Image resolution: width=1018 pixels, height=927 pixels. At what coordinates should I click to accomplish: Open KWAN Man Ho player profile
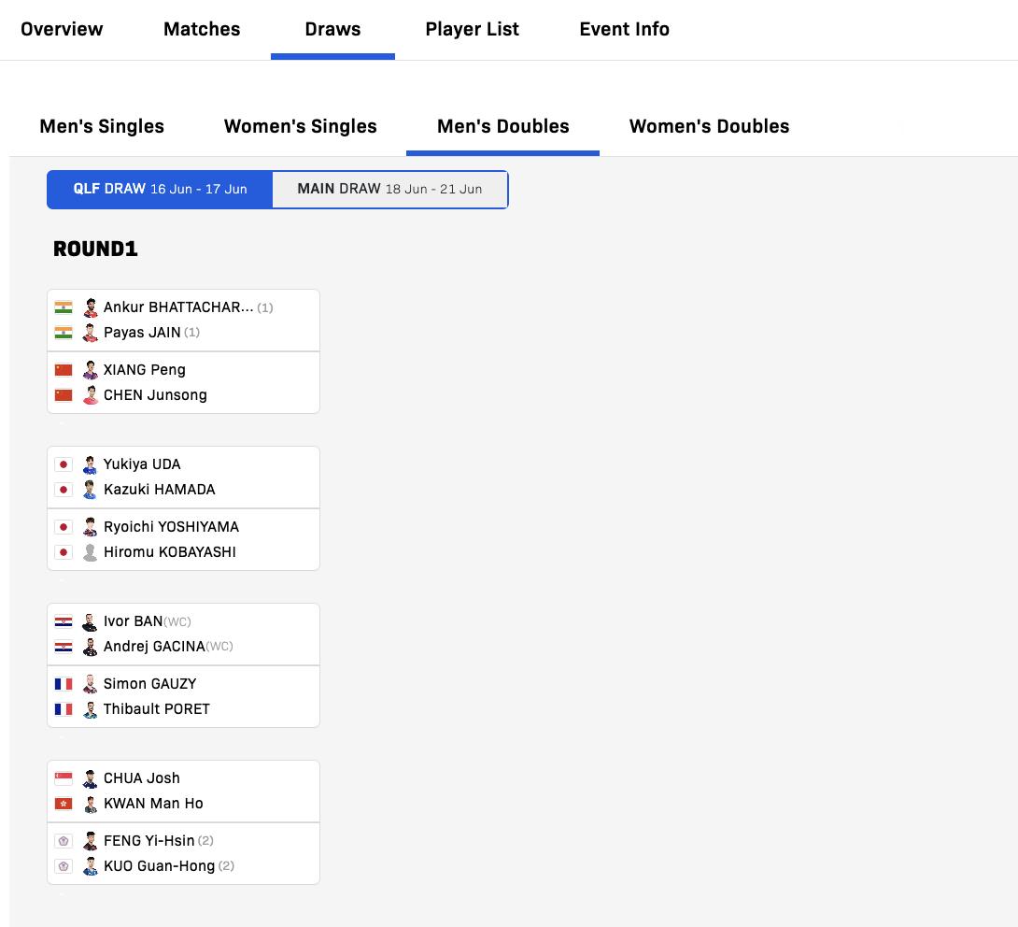click(153, 804)
